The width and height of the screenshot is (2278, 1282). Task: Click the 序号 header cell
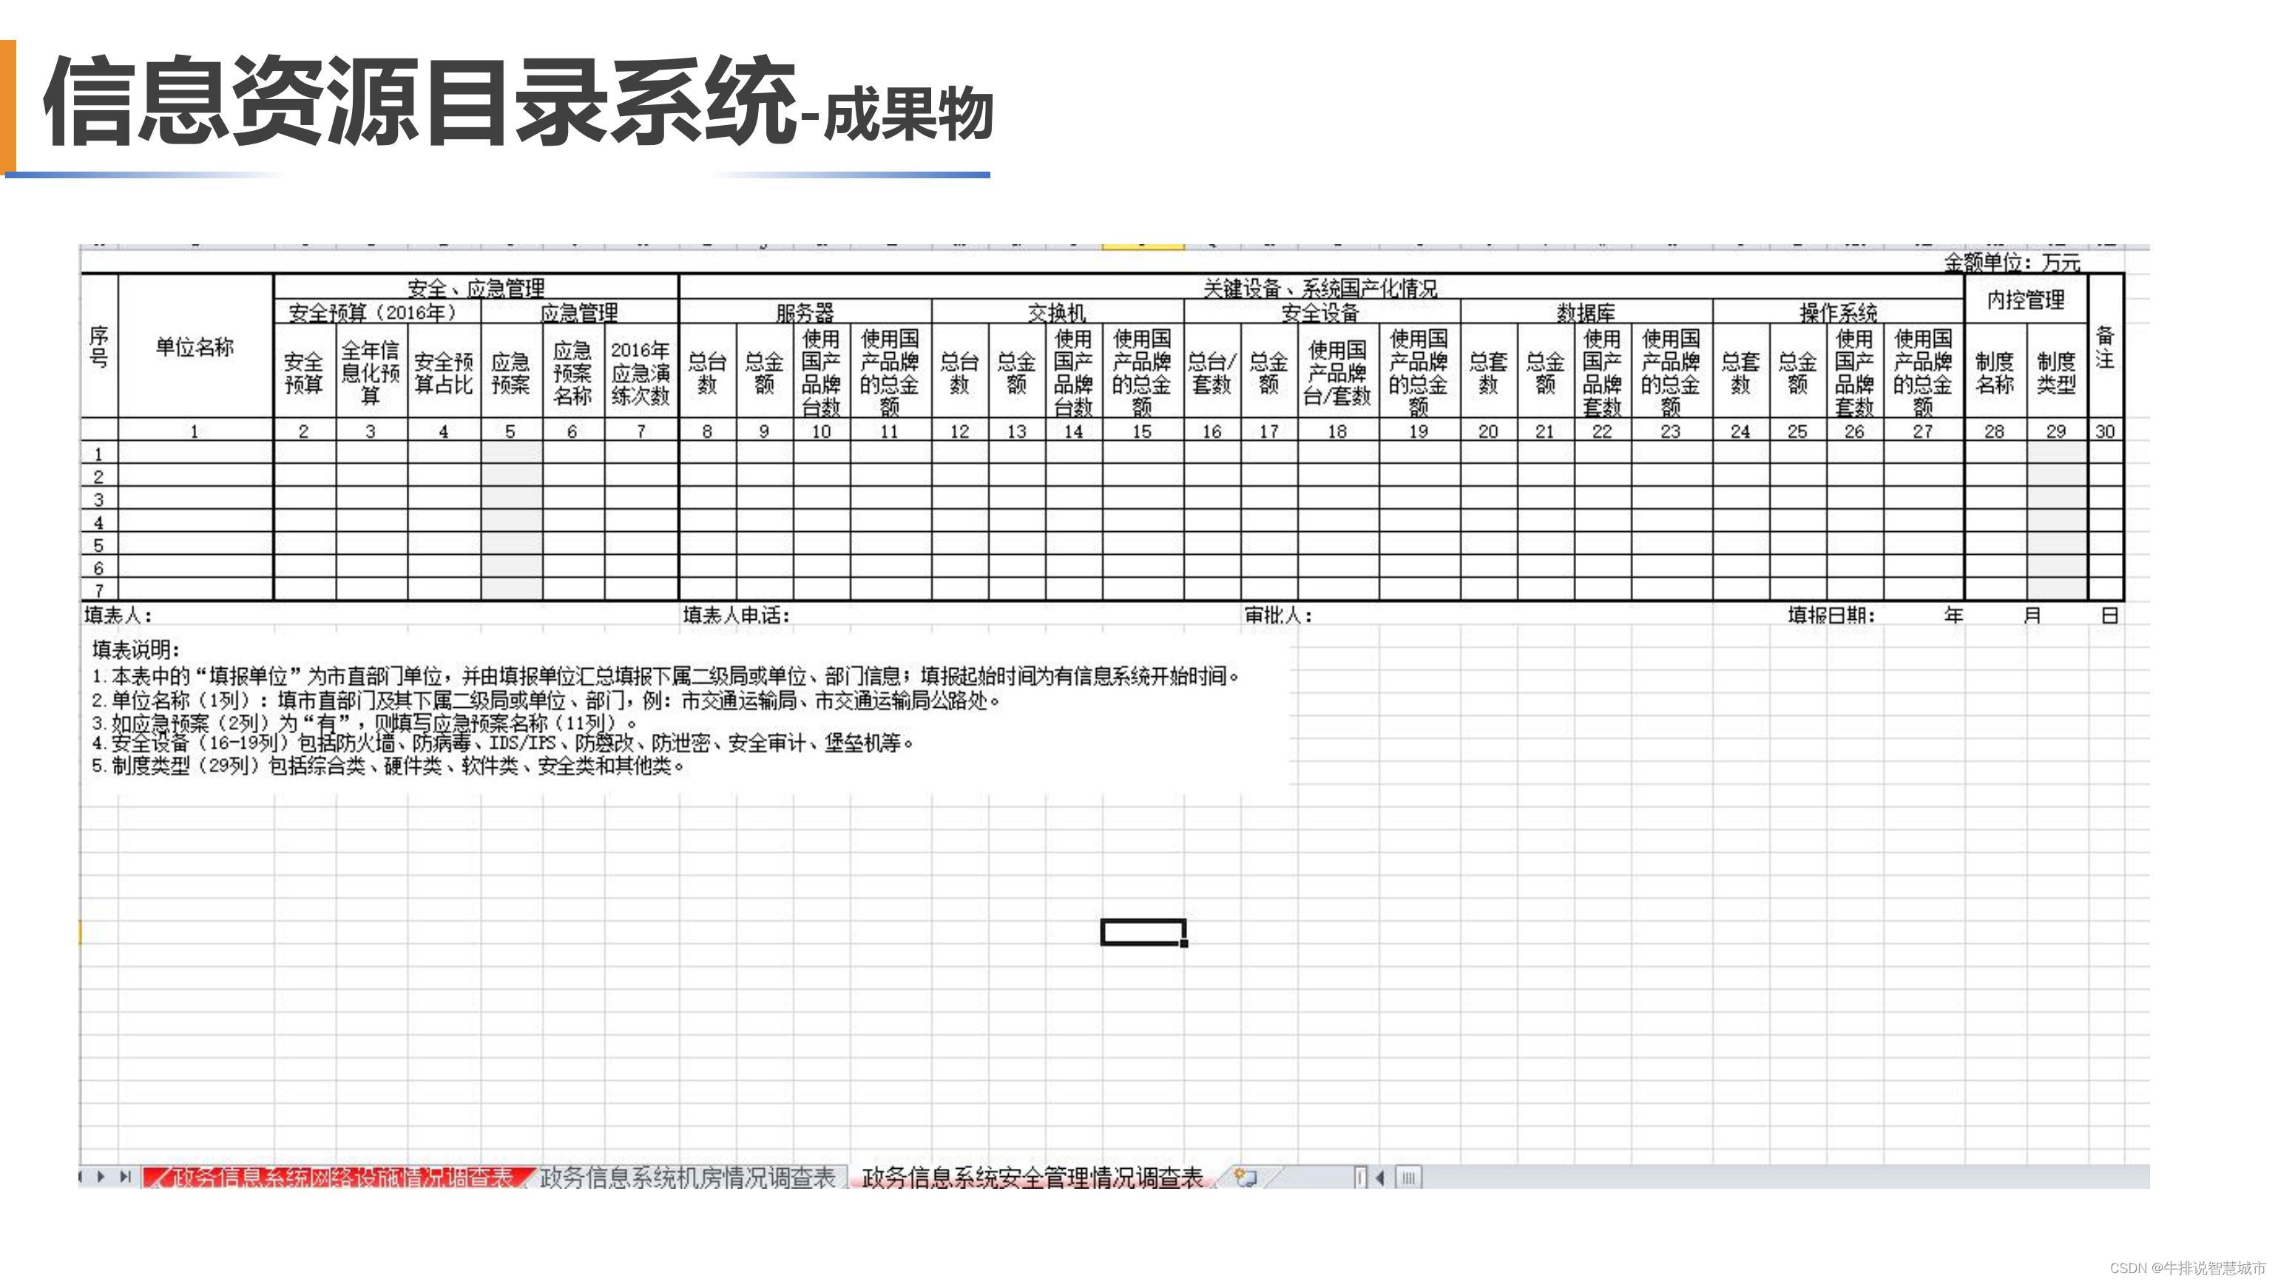click(99, 347)
